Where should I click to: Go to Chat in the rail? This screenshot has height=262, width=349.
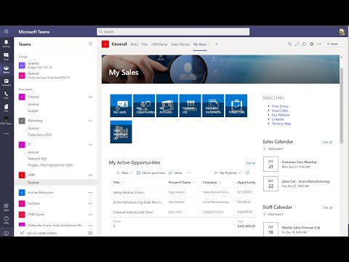[7, 57]
